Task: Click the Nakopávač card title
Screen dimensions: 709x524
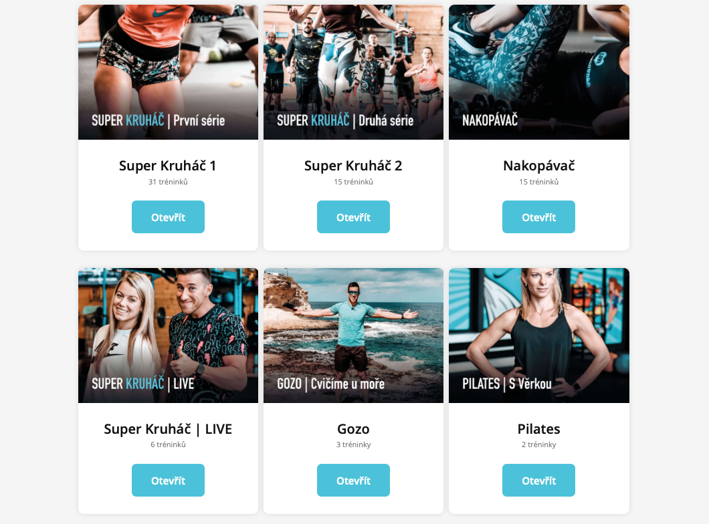Action: [539, 166]
